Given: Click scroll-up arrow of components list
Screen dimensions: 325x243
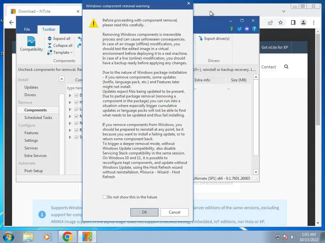Looking at the screenshot, I should 256,77.
